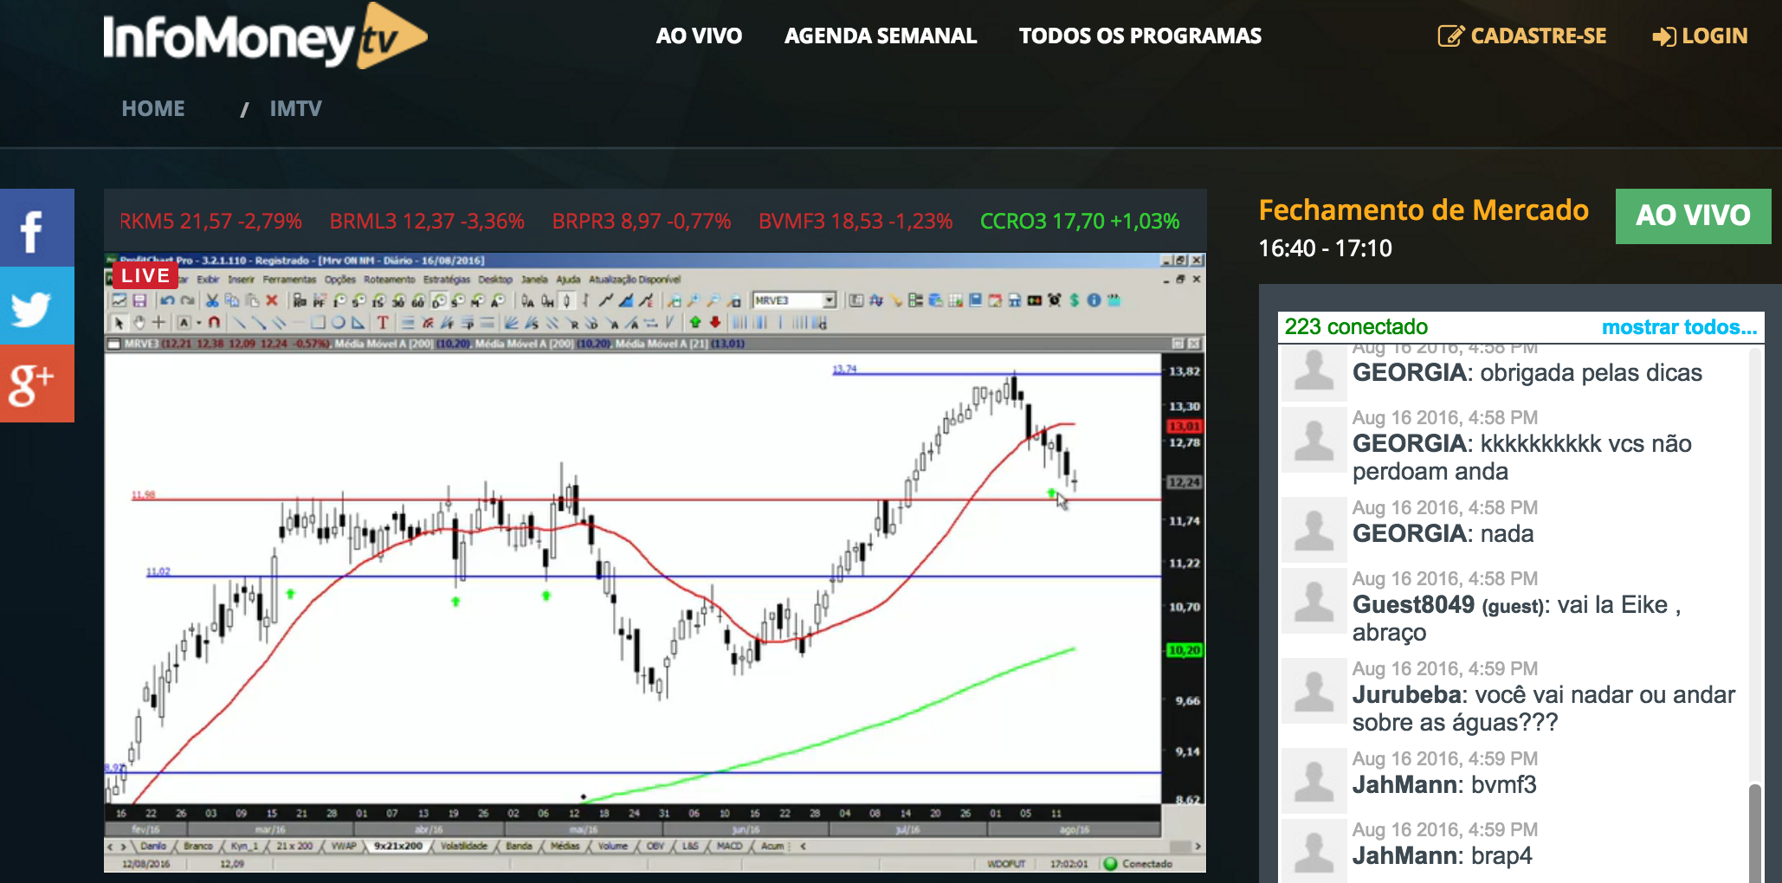Share the page on Twitter
The width and height of the screenshot is (1782, 883).
pyautogui.click(x=37, y=306)
